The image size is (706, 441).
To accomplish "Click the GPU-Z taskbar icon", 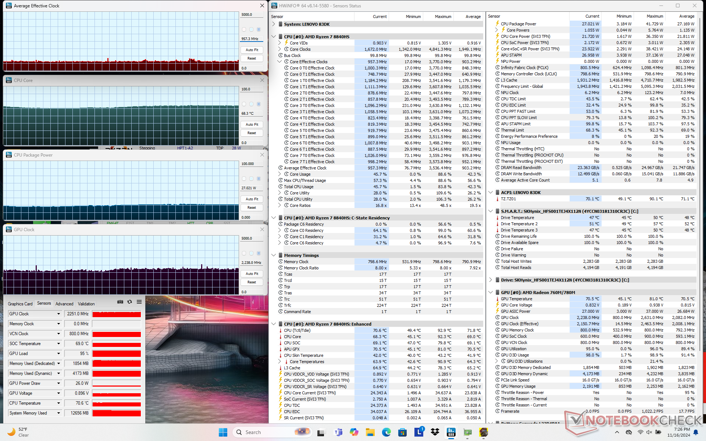I will click(467, 432).
